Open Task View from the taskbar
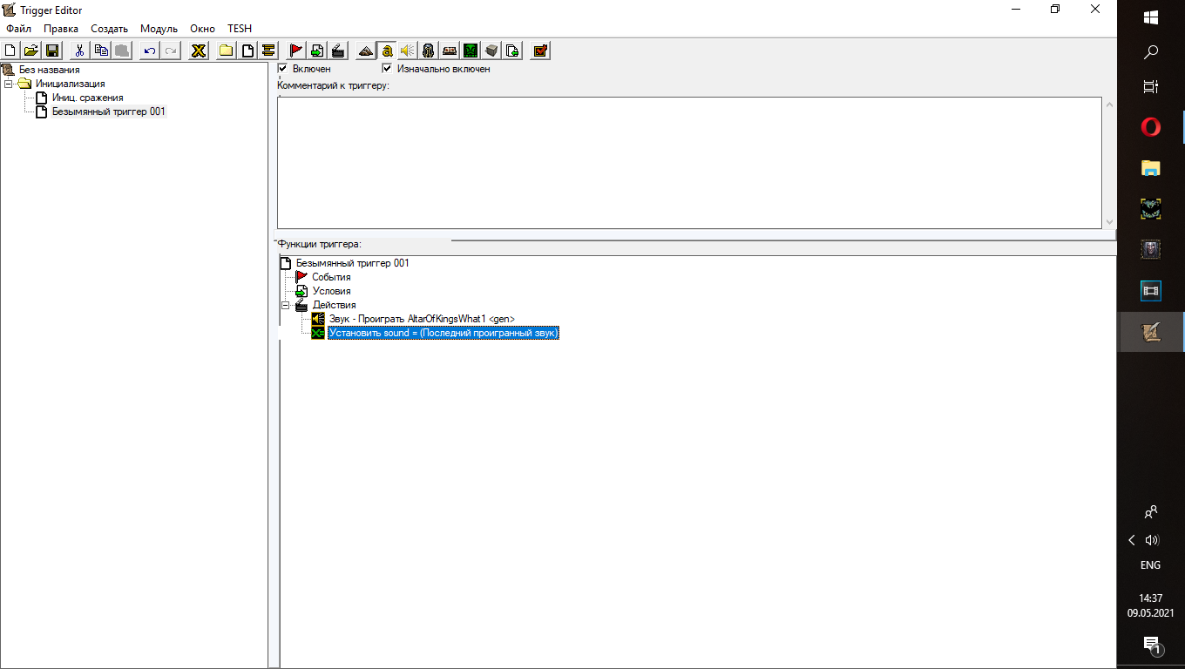The image size is (1185, 669). 1150,86
